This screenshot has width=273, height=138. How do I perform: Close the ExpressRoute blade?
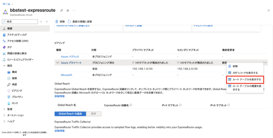coord(269,11)
